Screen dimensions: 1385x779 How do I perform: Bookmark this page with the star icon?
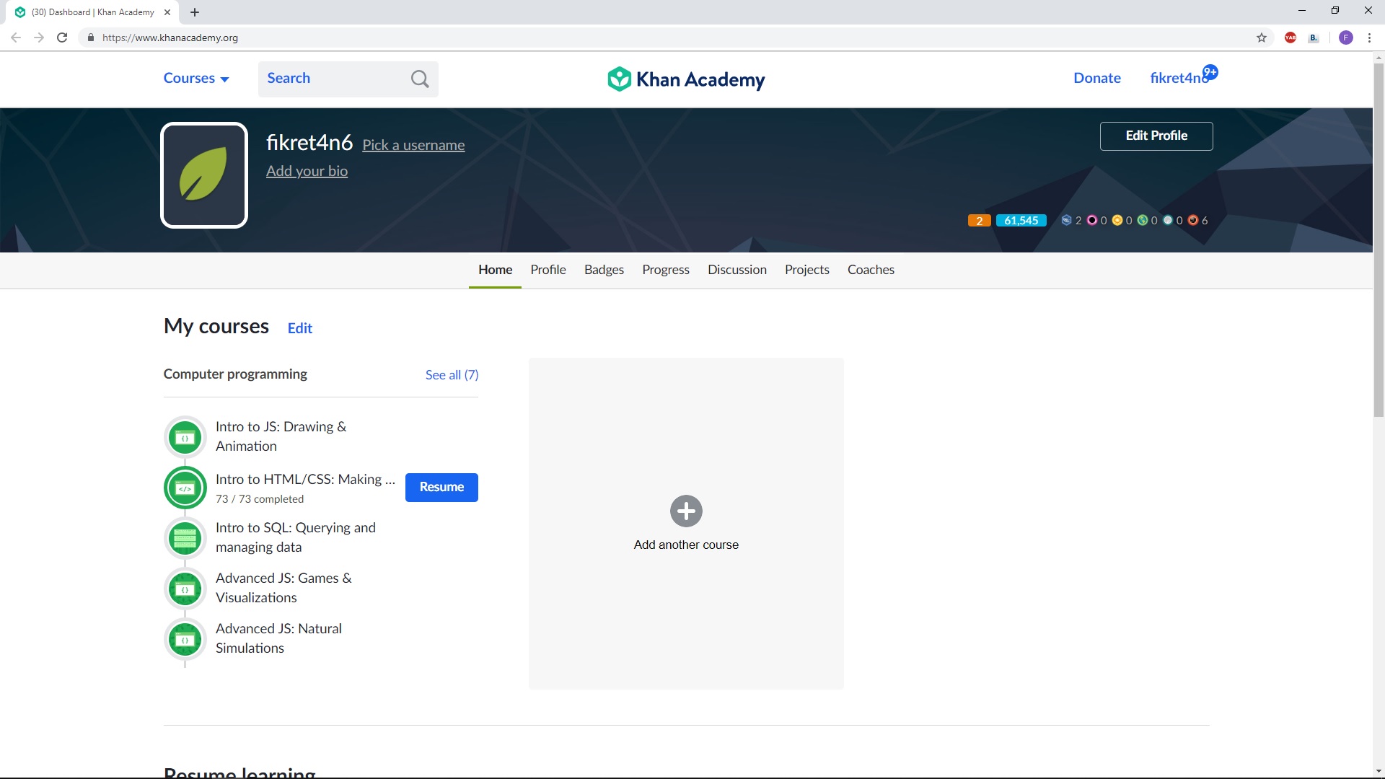tap(1262, 38)
